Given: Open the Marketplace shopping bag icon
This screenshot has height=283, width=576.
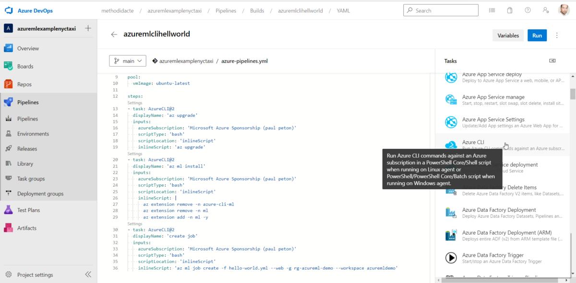Looking at the screenshot, I should coord(509,10).
